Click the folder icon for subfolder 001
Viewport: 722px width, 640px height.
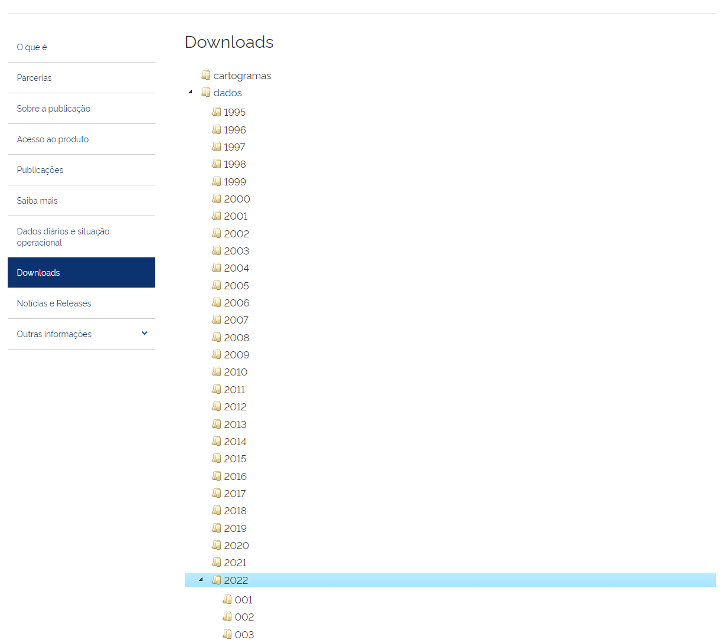[227, 599]
